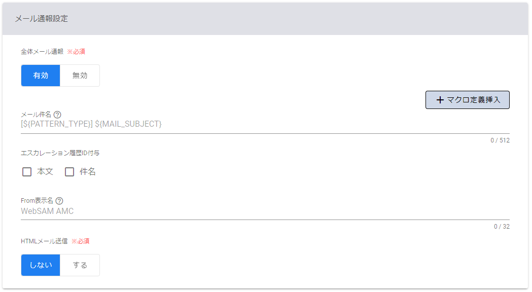Screen dimensions: 532x292
Task: Click the 0 / 512 character counter
Action: pos(500,140)
